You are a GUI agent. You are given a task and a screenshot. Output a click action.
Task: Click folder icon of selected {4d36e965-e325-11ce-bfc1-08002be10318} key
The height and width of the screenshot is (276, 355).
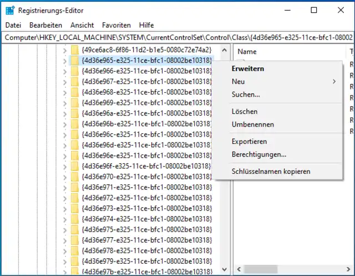click(75, 61)
